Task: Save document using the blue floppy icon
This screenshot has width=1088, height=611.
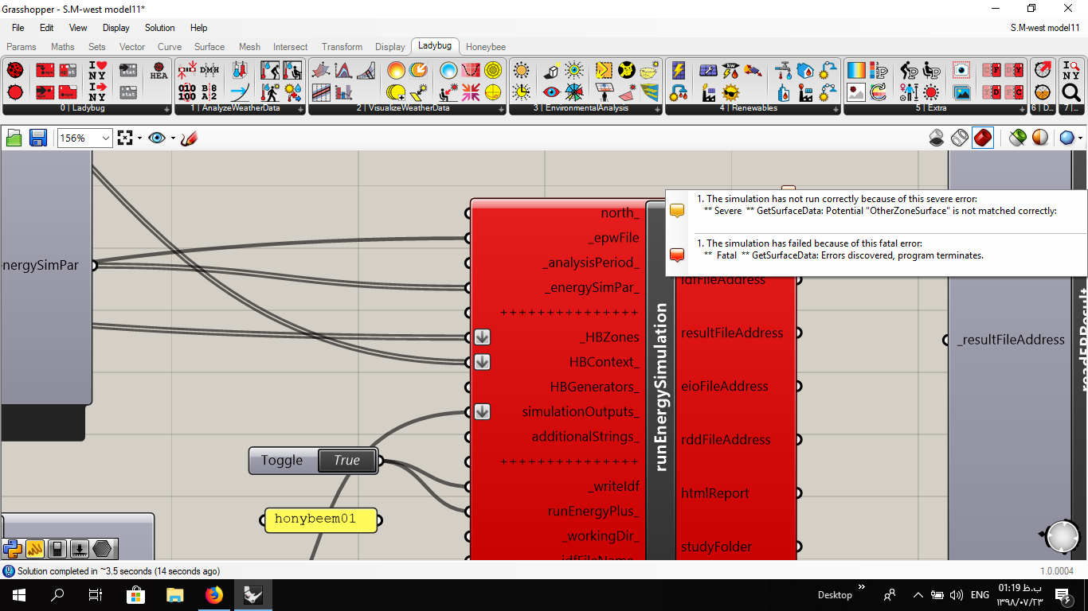Action: pos(38,138)
